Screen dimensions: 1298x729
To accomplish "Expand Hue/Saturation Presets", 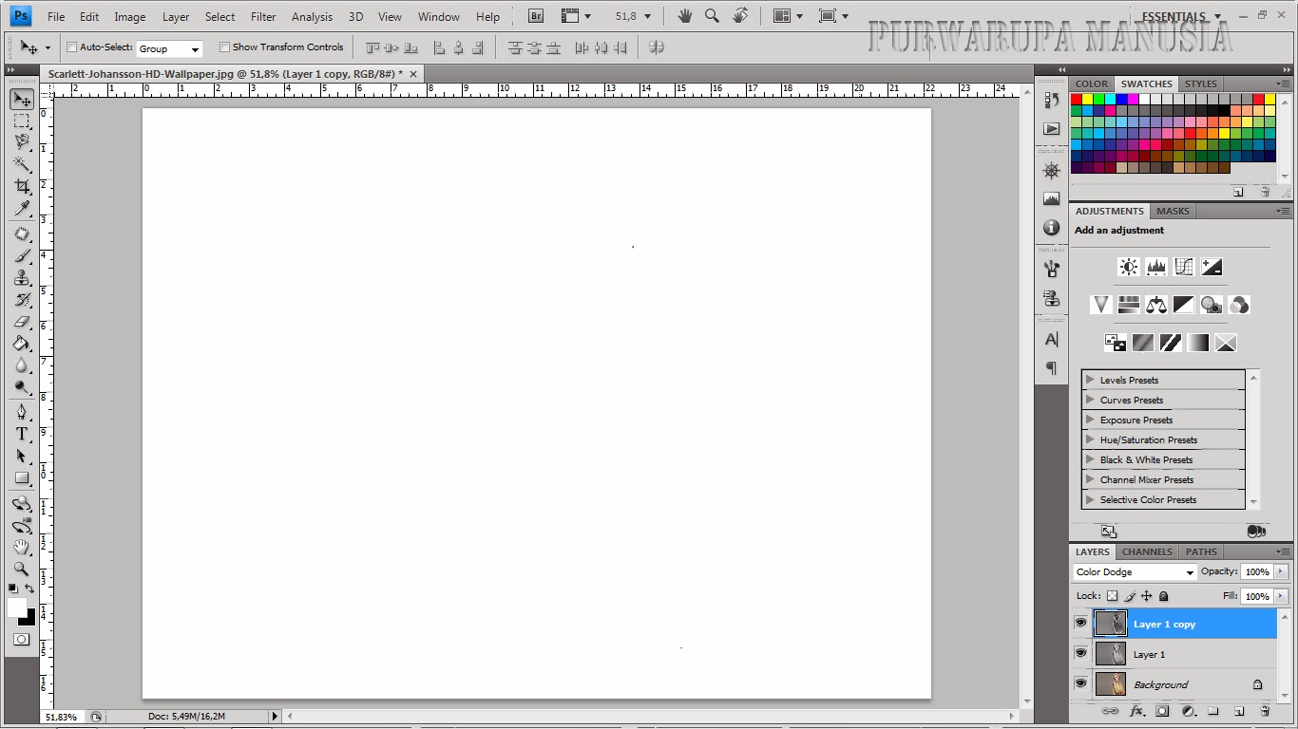I will click(1091, 439).
